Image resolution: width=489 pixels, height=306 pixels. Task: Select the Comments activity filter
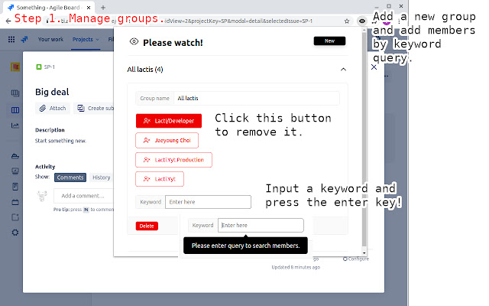pos(70,177)
